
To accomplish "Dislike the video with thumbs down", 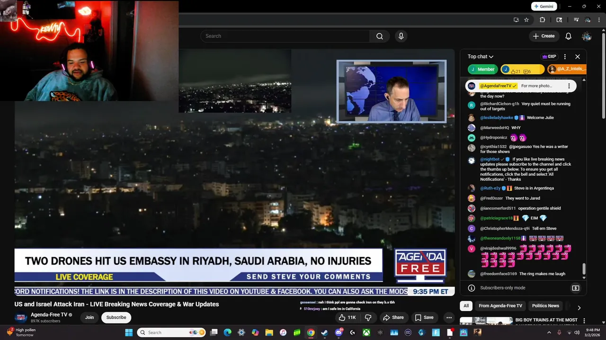I will pyautogui.click(x=368, y=317).
